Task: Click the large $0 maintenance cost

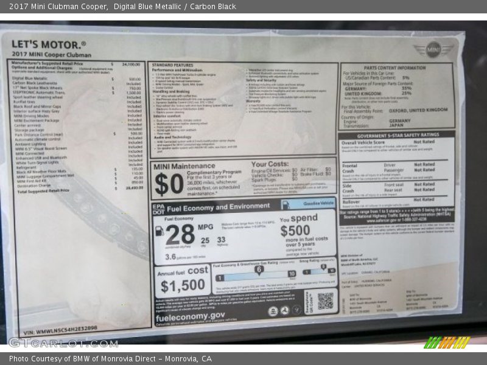Action: click(x=169, y=184)
